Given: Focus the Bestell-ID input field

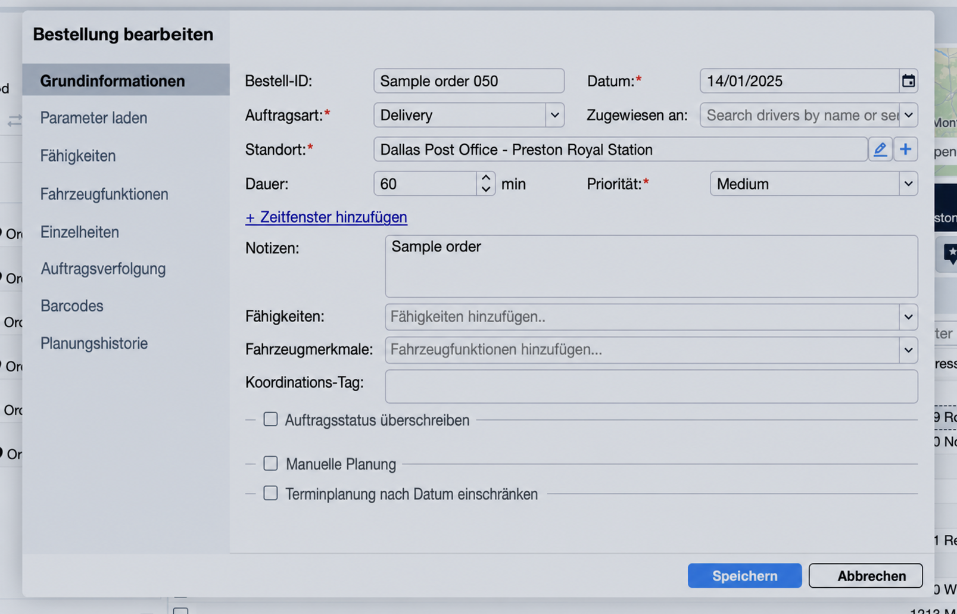Looking at the screenshot, I should pos(469,81).
